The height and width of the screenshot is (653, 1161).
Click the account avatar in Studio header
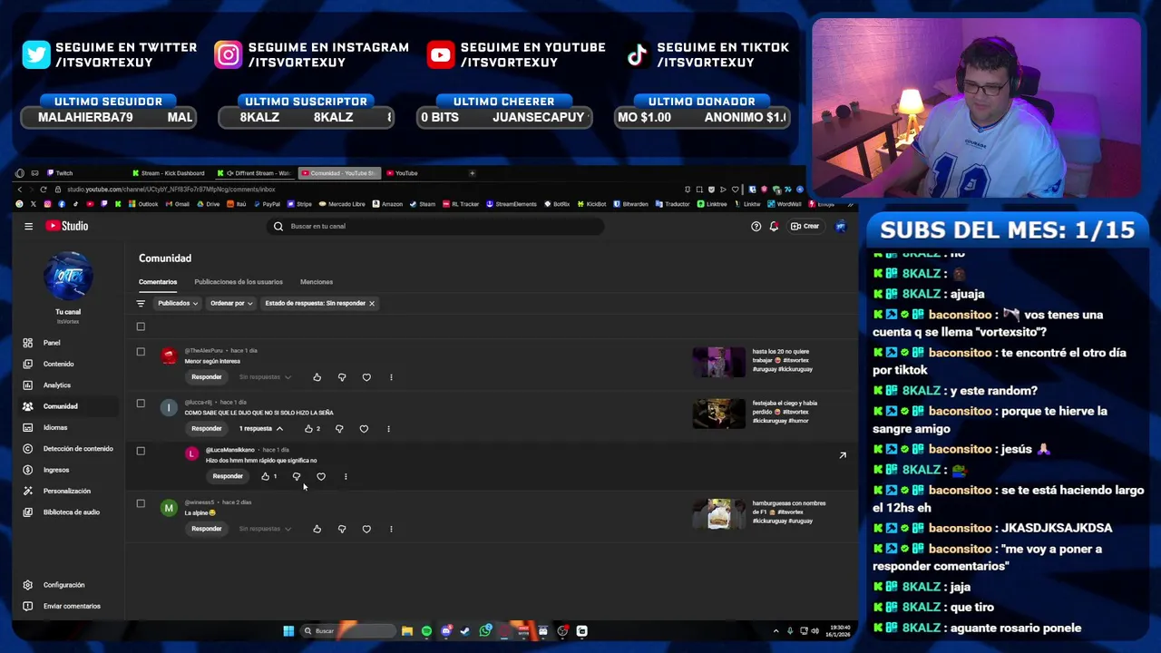click(841, 227)
